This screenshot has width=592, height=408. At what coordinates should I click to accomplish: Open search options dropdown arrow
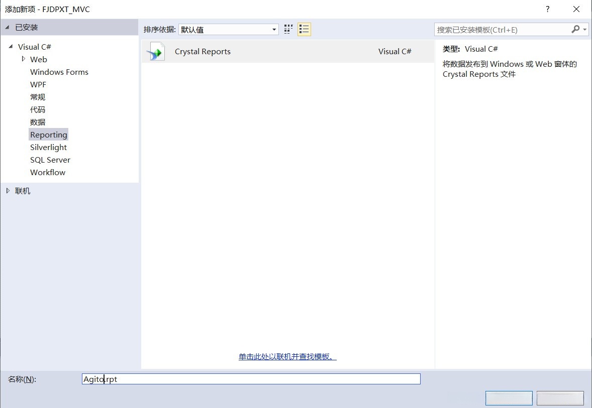tap(585, 30)
